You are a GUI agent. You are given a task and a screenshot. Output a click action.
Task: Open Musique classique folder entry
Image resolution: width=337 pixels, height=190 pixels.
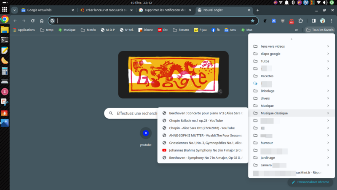click(292, 113)
